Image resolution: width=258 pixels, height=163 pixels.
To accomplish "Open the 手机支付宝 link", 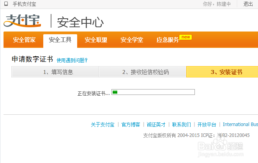I will (24, 4).
